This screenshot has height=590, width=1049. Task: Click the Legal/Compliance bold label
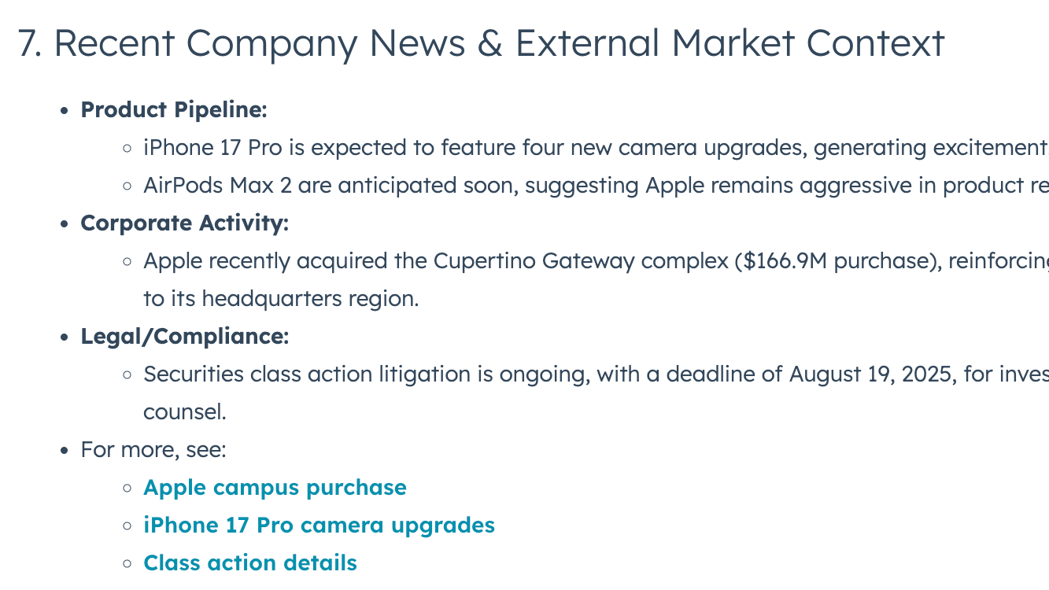[184, 337]
